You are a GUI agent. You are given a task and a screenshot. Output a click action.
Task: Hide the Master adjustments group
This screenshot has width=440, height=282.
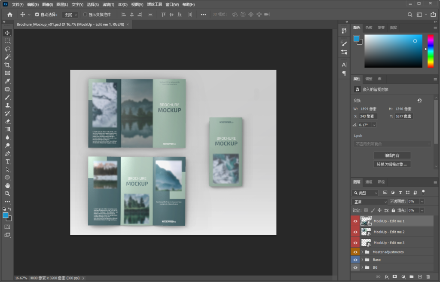(x=355, y=252)
